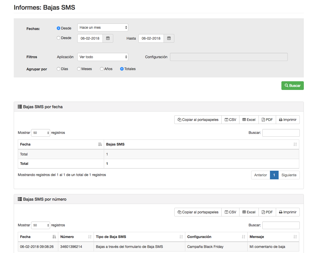Click Siguiente to go to next page
This screenshot has width=315, height=253.
point(289,175)
